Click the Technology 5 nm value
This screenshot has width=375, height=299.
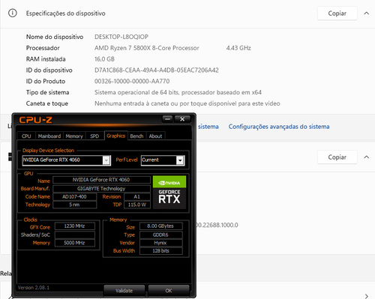coord(74,205)
